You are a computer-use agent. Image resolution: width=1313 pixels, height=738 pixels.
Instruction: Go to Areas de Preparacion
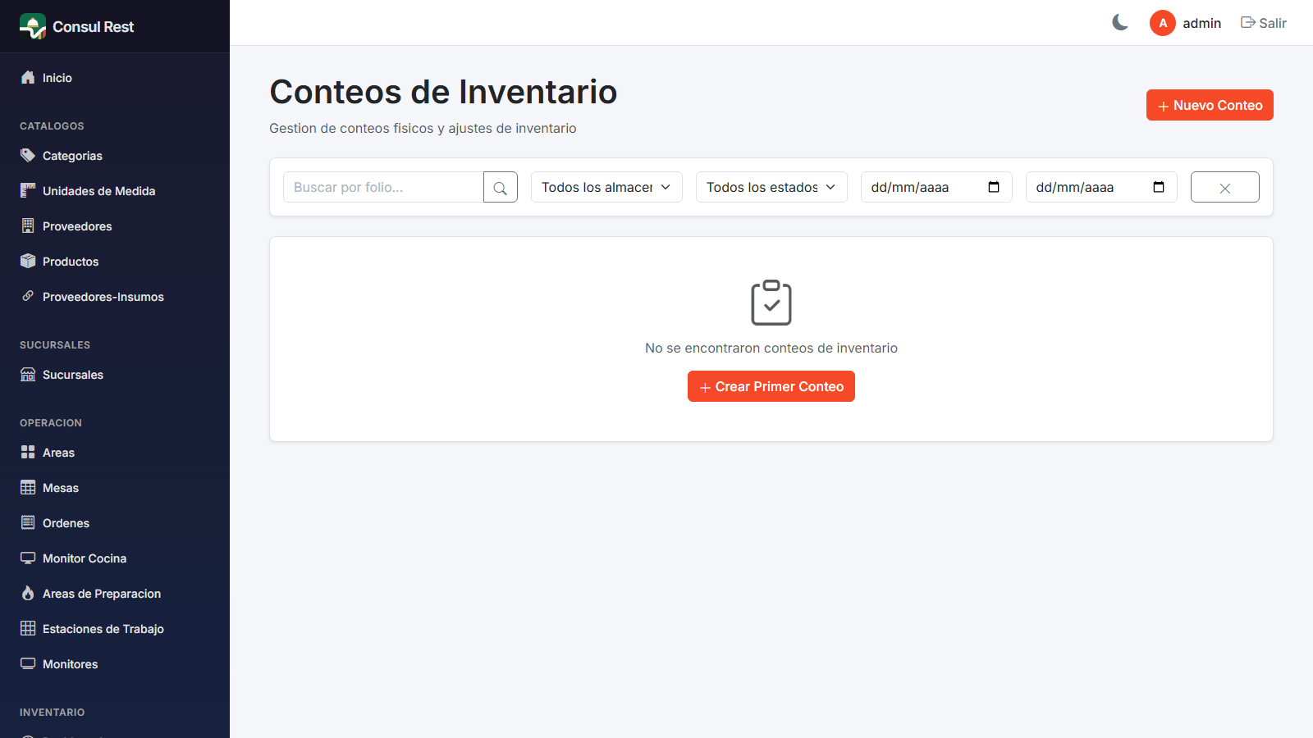[115, 594]
